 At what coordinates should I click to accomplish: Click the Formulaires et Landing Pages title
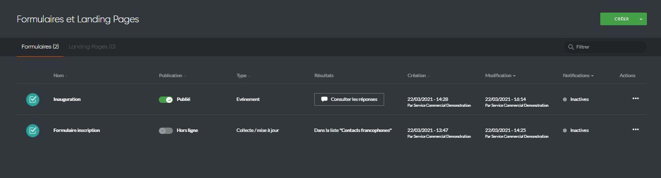point(78,19)
